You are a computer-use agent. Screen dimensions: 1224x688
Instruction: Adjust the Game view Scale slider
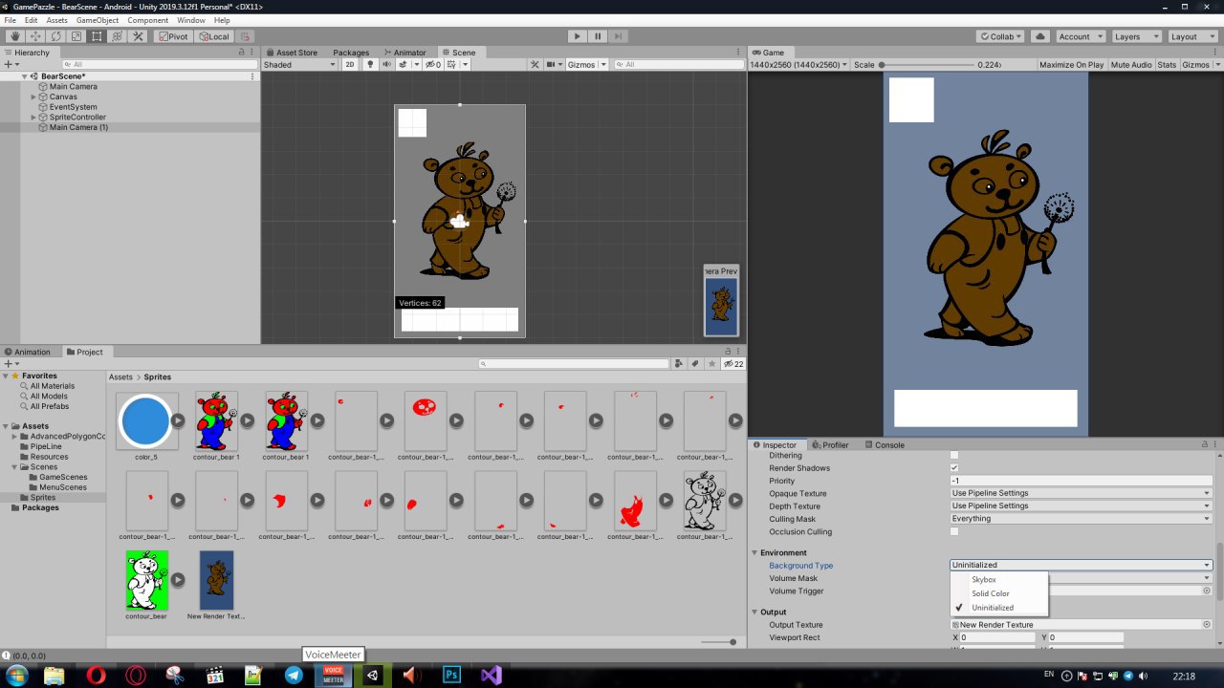coord(926,65)
